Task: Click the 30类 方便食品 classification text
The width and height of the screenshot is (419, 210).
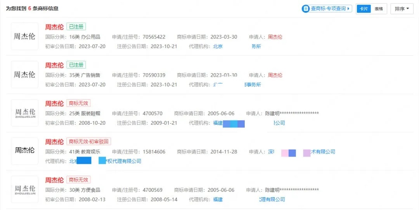Action: click(85, 190)
